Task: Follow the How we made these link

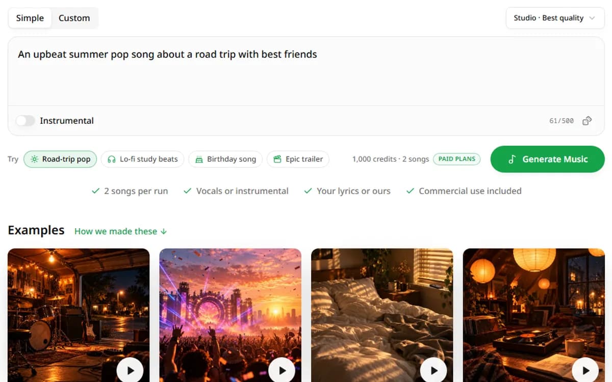Action: (121, 231)
